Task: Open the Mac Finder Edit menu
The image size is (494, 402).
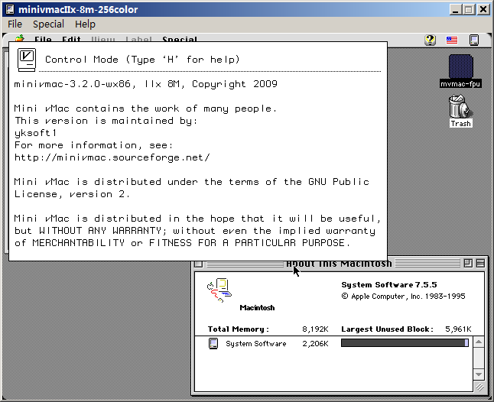Action: [71, 39]
